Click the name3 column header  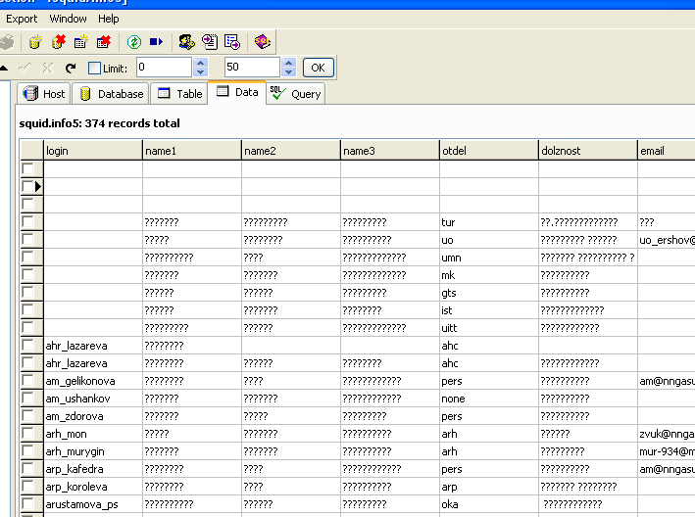point(390,151)
